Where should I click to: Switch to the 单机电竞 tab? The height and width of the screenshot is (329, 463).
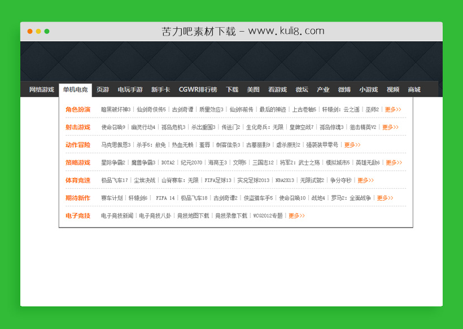(x=73, y=89)
